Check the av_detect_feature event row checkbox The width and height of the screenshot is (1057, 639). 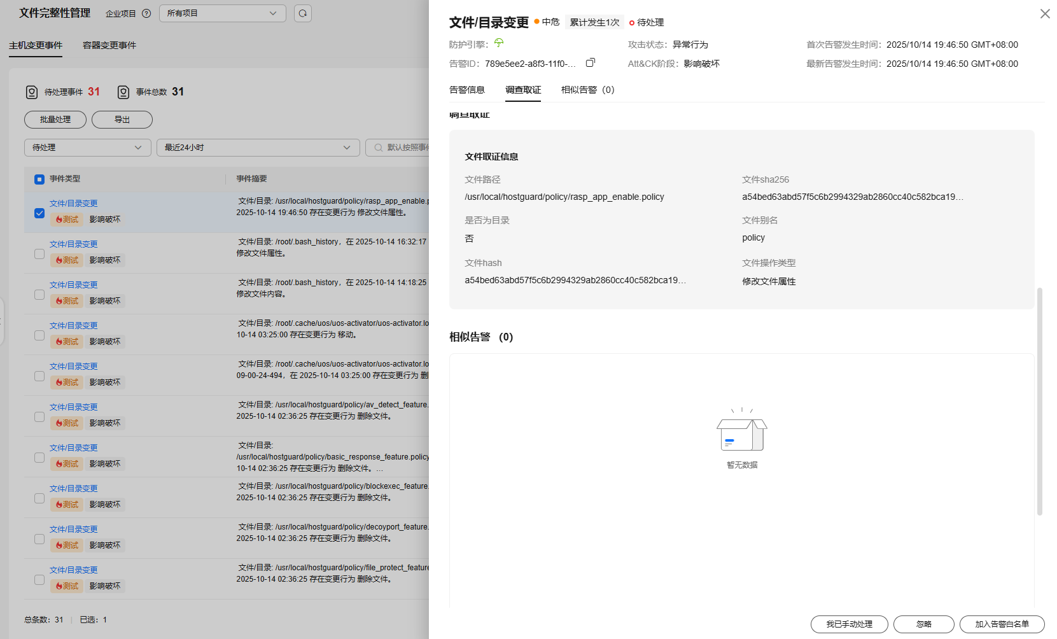pyautogui.click(x=39, y=417)
